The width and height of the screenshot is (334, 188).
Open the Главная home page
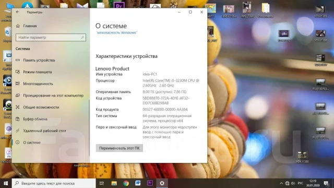[x=30, y=26]
